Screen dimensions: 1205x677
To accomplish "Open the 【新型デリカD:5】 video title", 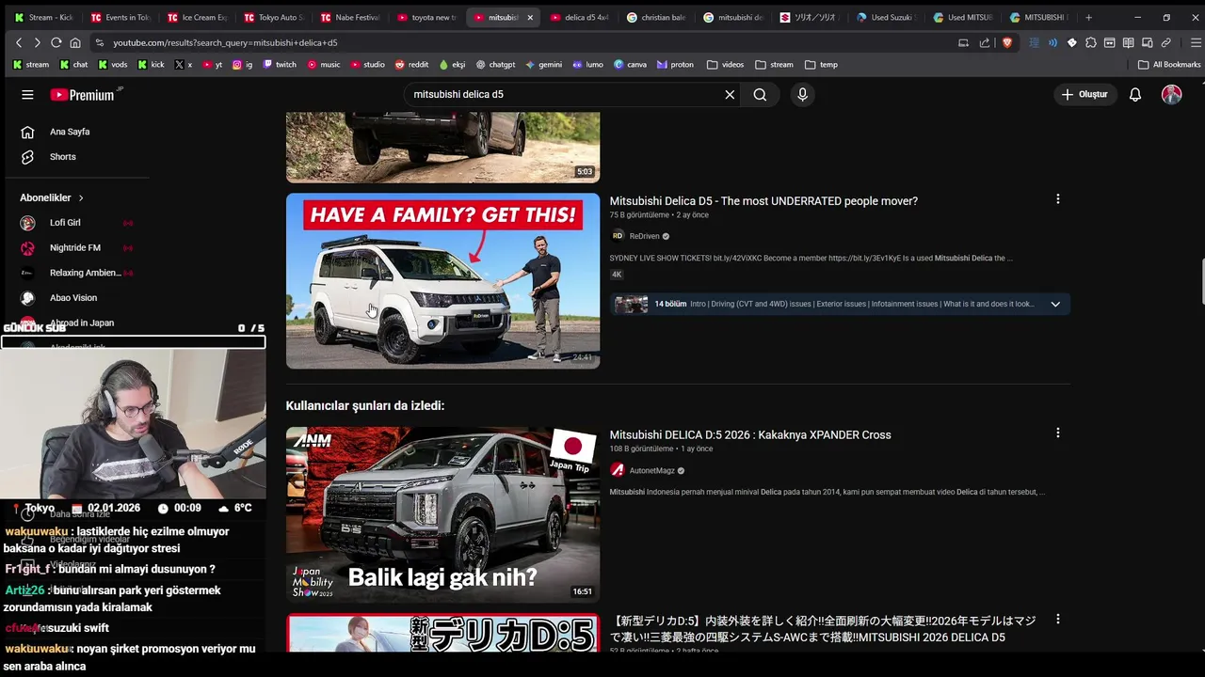I will tap(824, 629).
